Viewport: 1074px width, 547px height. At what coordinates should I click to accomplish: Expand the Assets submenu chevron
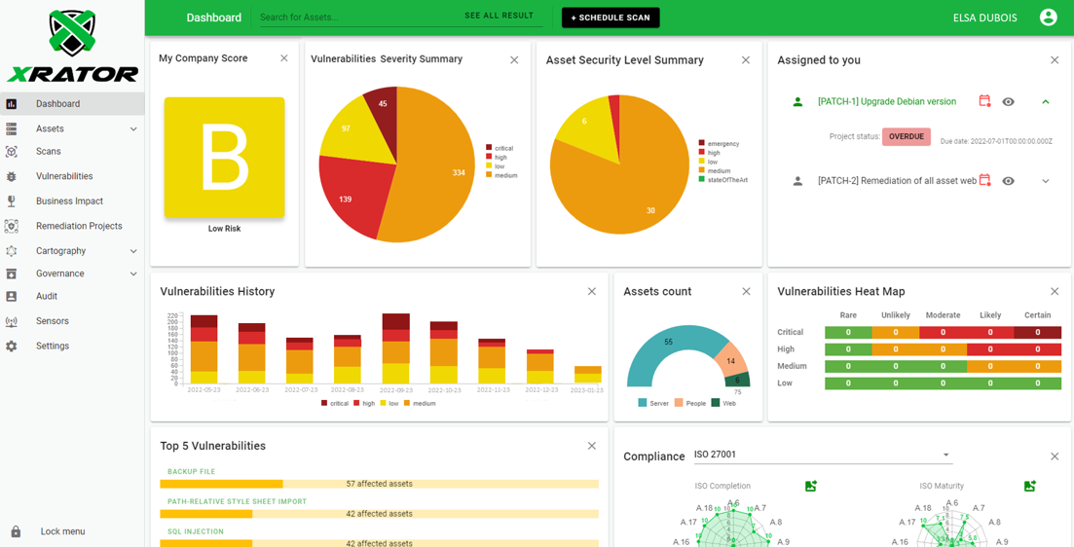133,128
